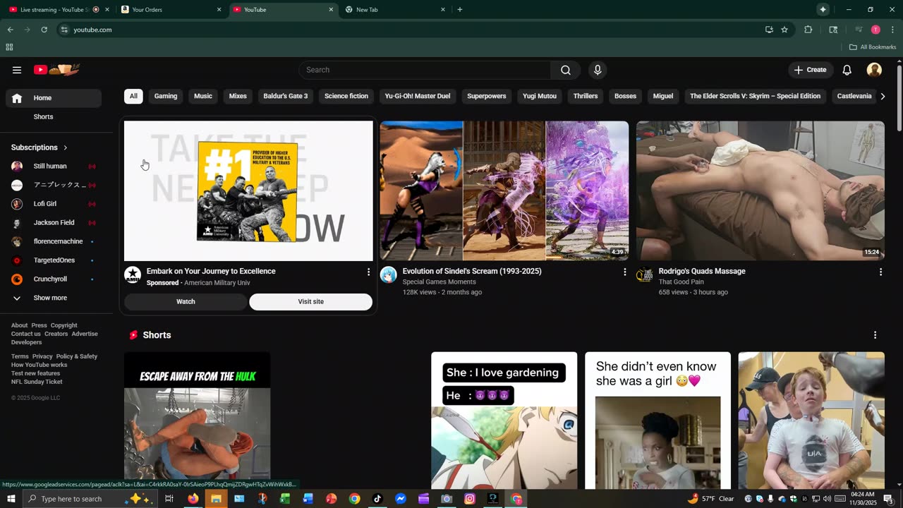Click the Windows taskbar search box
Viewport: 903px width, 508px height.
click(90, 499)
